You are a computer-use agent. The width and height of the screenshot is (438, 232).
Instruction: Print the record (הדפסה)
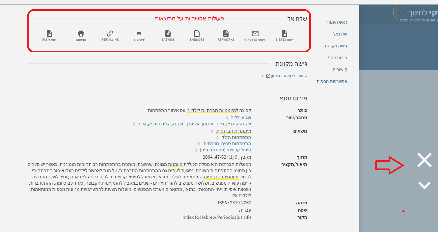click(81, 34)
